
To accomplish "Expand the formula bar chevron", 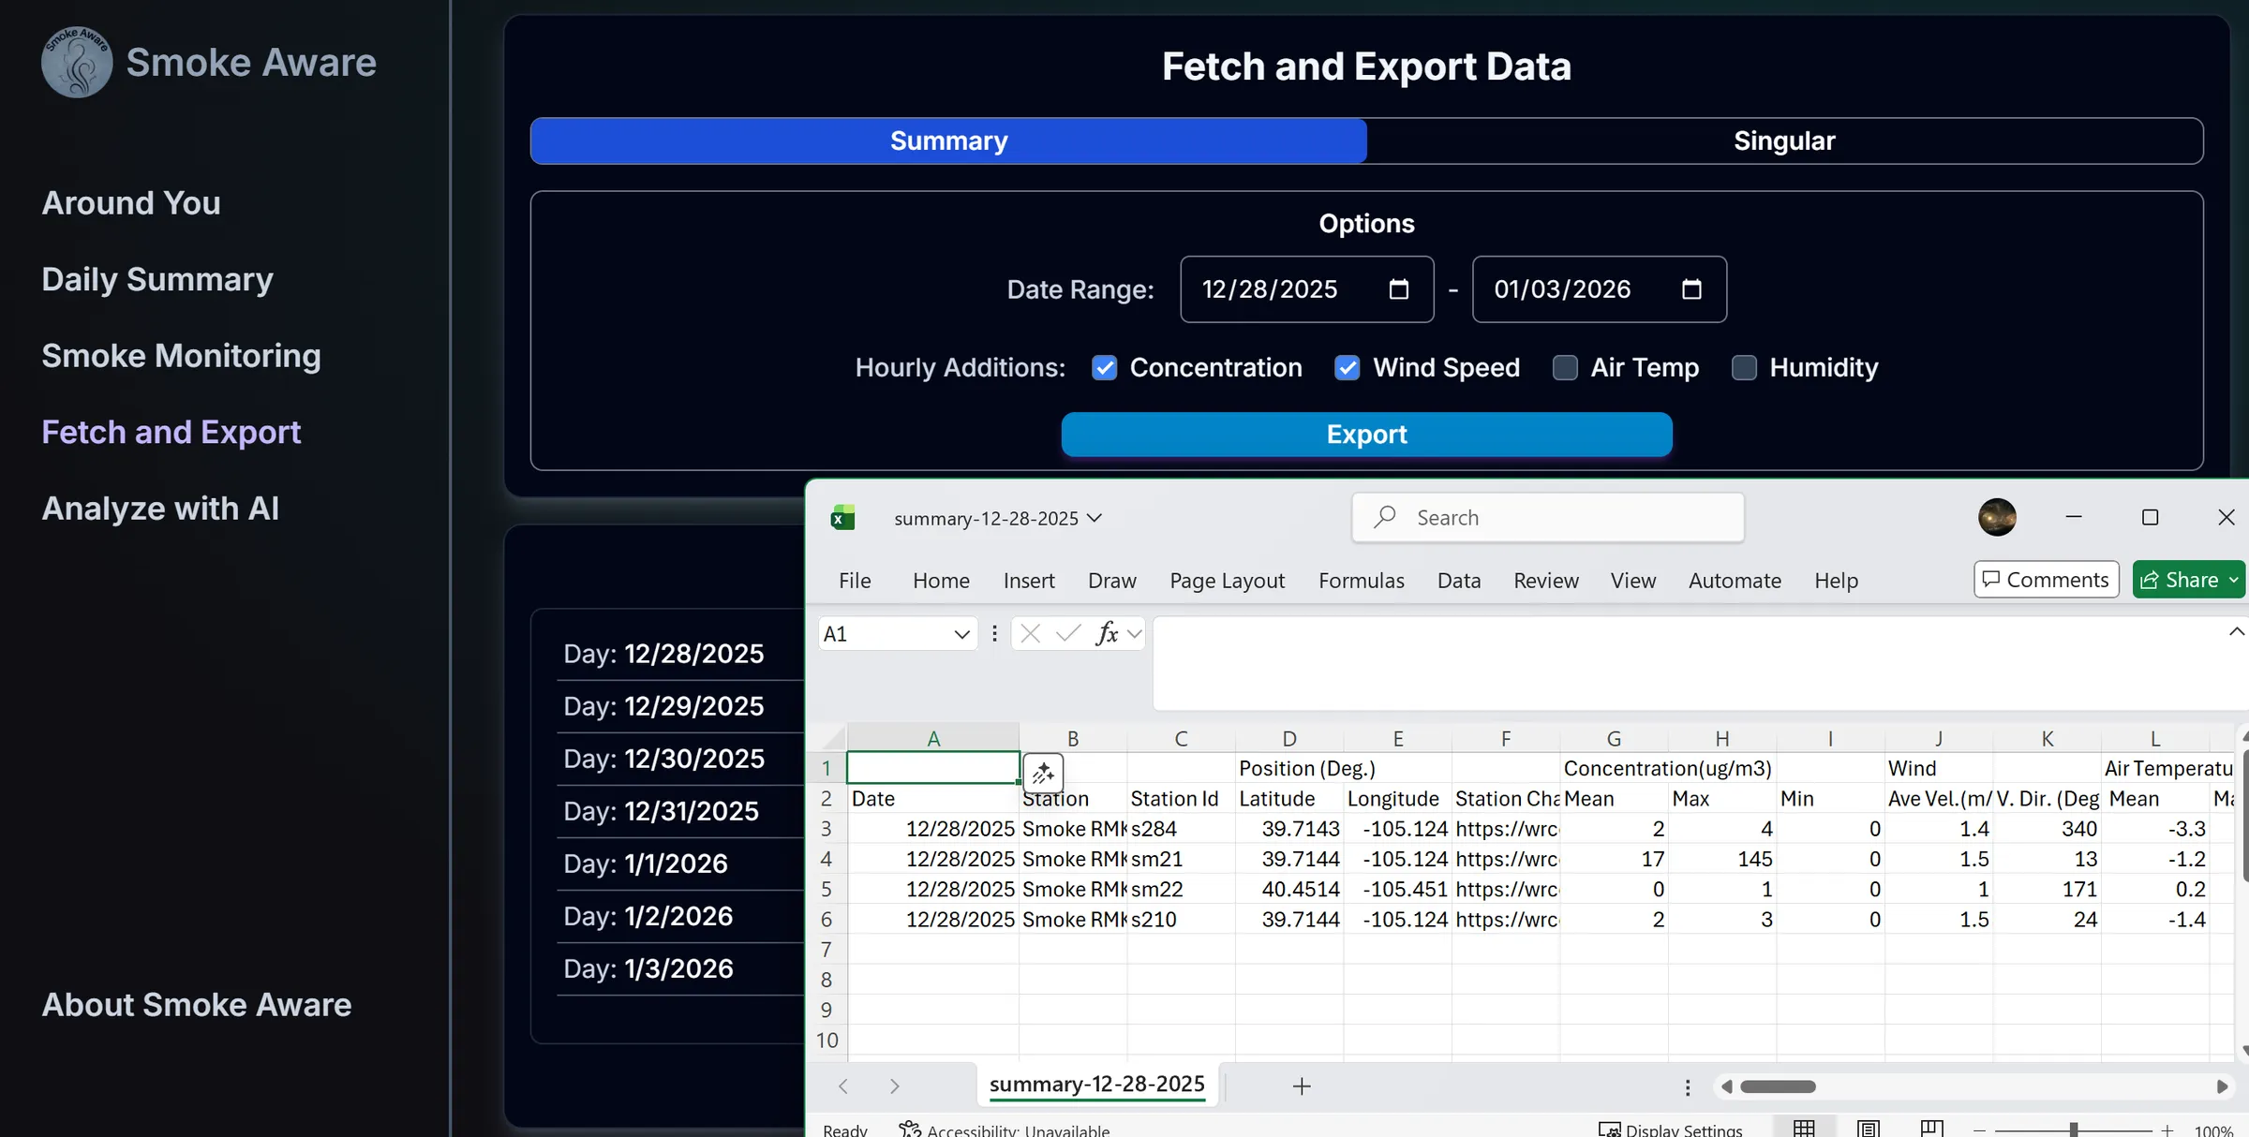I will pos(2236,632).
